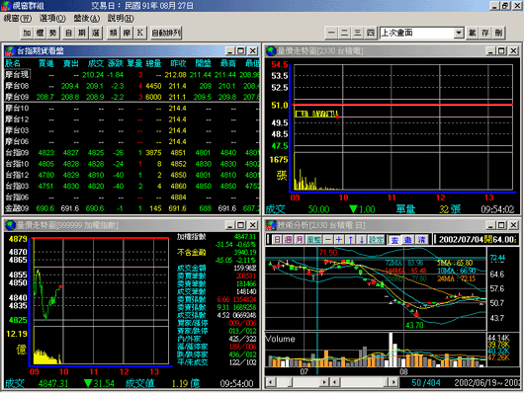The image size is (524, 393).
Task: Toggle the 日 daily period button
Action: [278, 239]
